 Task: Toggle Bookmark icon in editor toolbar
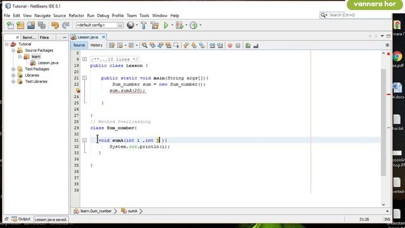[202, 46]
